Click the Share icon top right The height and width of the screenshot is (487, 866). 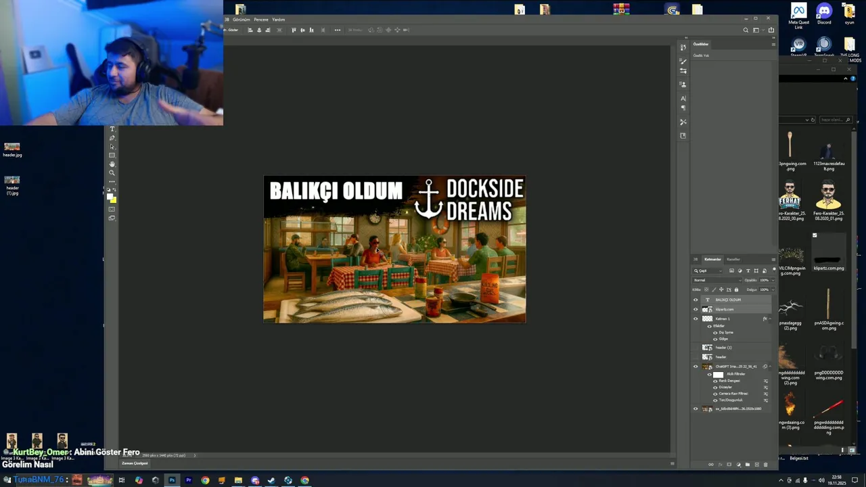[x=771, y=30]
